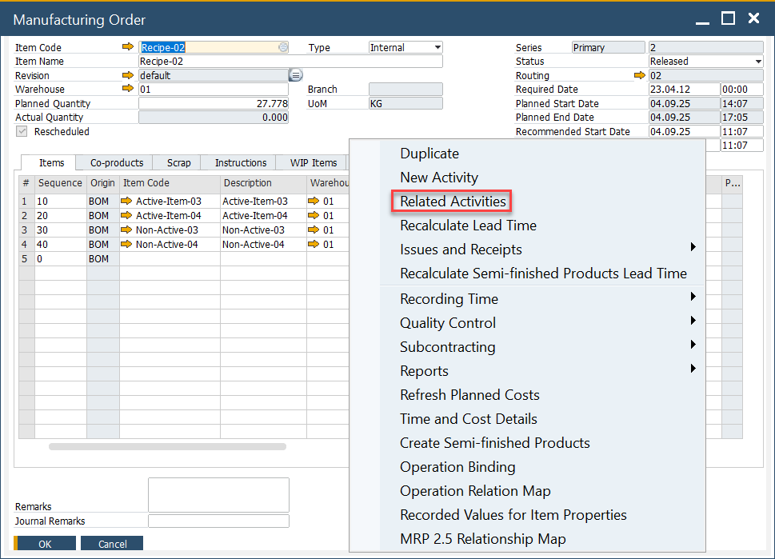Click the Revision field selection list icon
This screenshot has height=559, width=775.
[x=295, y=75]
